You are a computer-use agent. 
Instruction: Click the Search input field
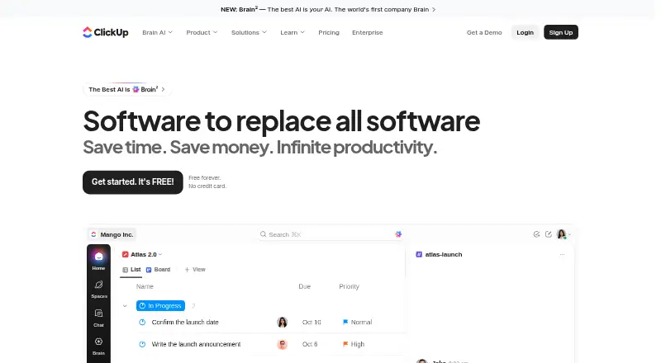point(331,234)
